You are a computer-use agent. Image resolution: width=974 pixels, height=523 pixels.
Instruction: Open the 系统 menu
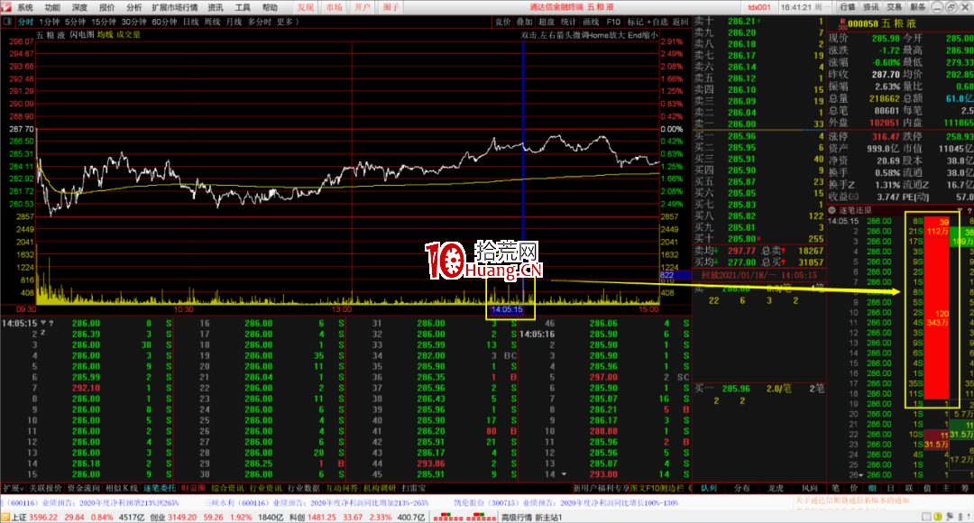coord(25,7)
